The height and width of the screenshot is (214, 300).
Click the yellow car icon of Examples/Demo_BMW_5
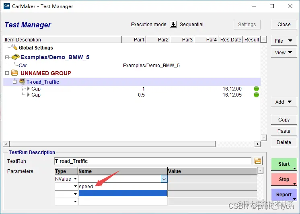(x=16, y=57)
